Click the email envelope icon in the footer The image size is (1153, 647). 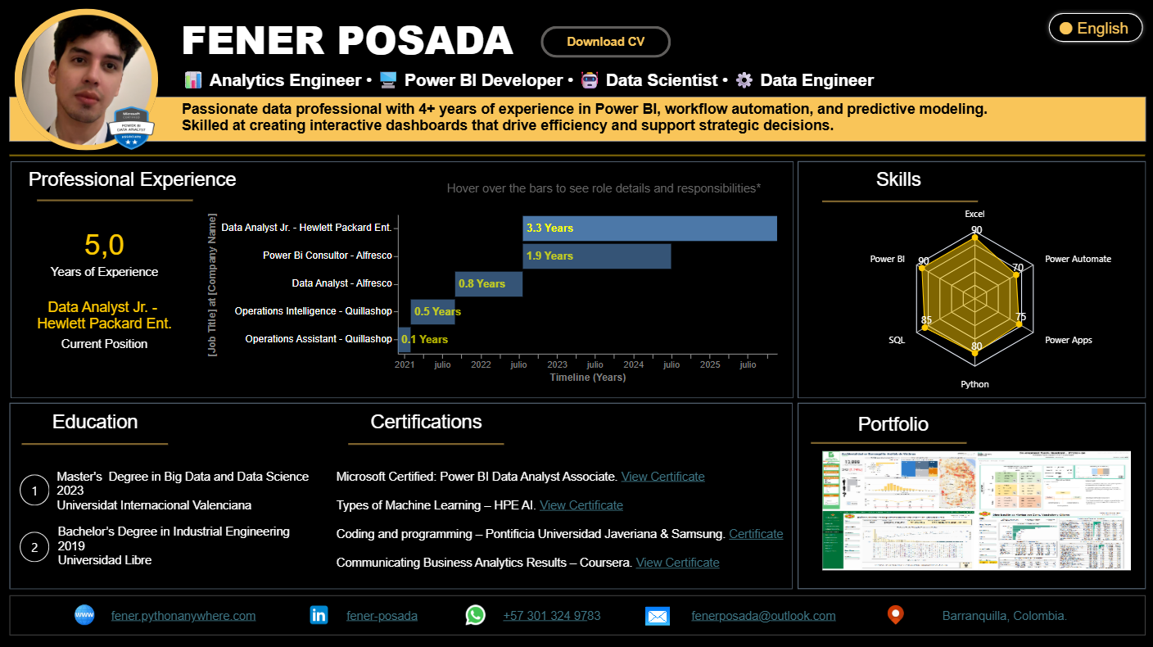[658, 615]
